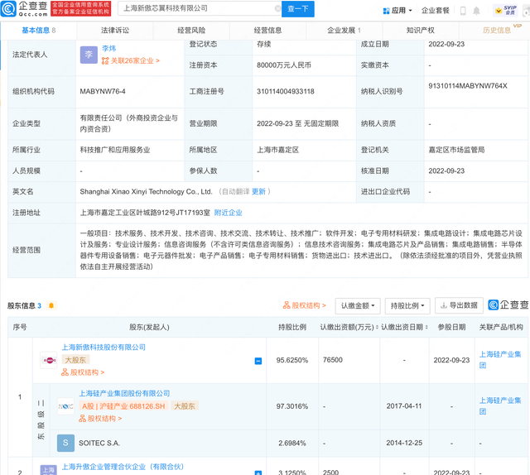
Task: Open 关联26家企业 link
Action: pos(131,60)
